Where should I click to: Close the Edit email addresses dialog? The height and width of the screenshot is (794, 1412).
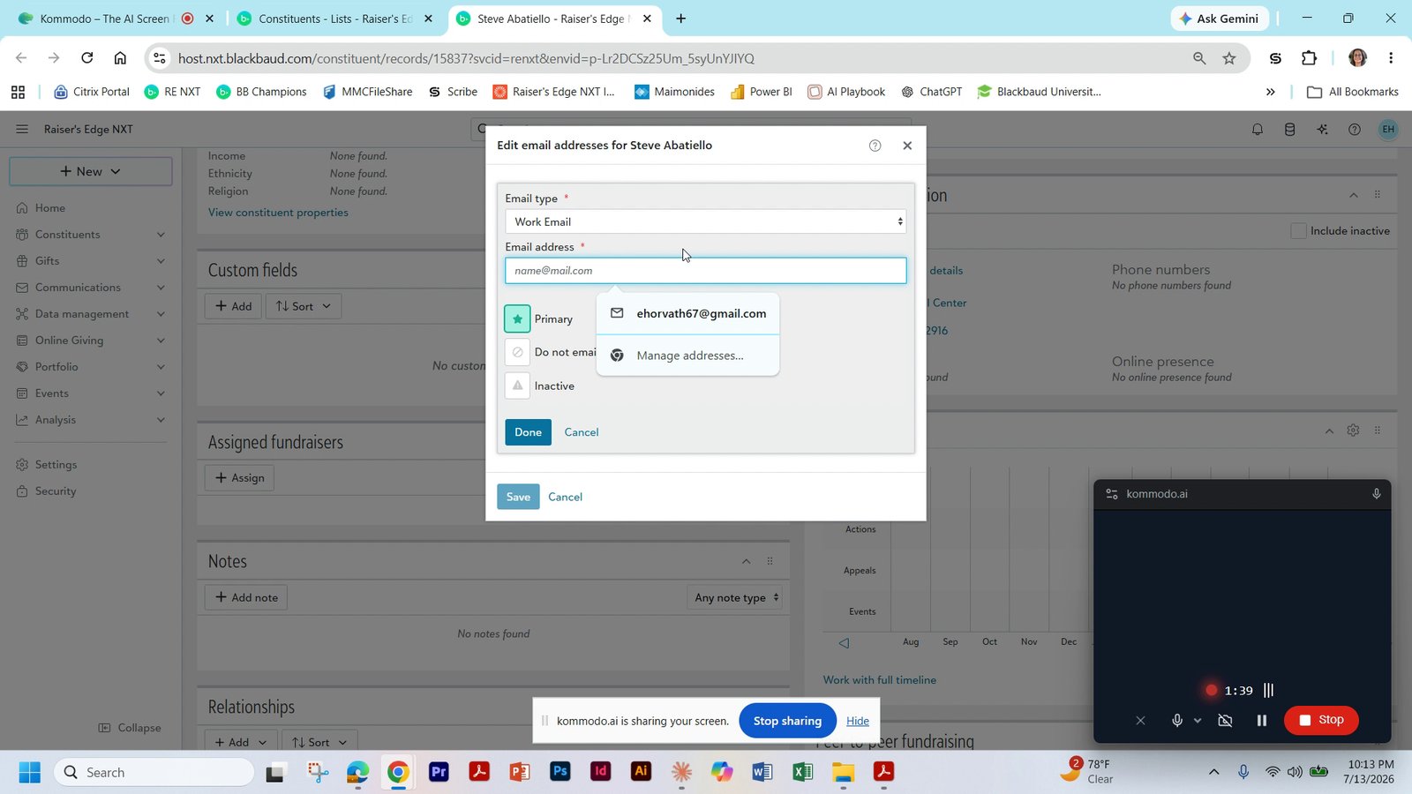tap(907, 146)
